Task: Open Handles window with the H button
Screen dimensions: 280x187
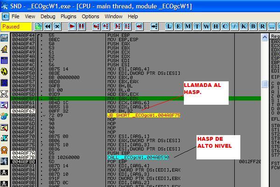Action: 216,27
